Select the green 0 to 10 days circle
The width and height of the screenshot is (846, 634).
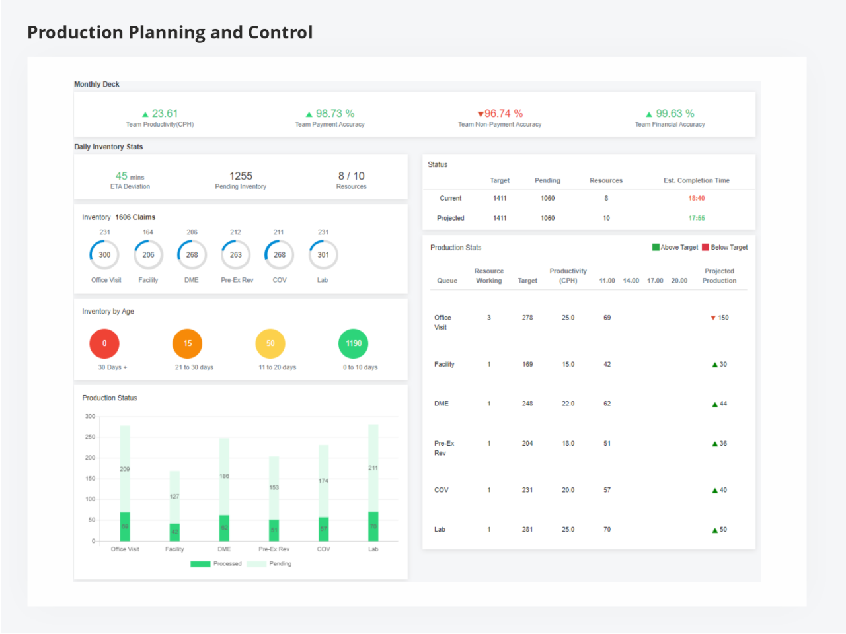tap(354, 343)
